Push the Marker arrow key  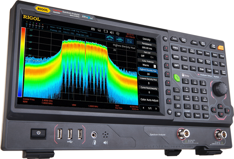(201, 61)
